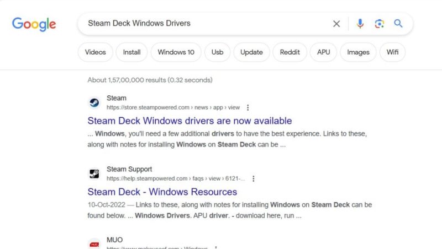Clear the search box with X

click(336, 24)
